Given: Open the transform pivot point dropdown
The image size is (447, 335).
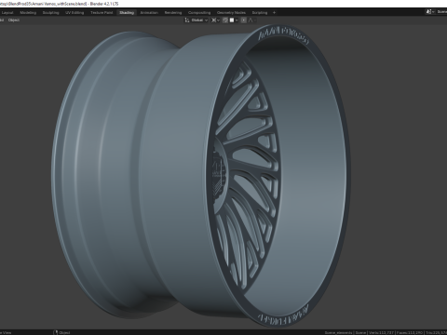Looking at the screenshot, I should click(x=215, y=20).
